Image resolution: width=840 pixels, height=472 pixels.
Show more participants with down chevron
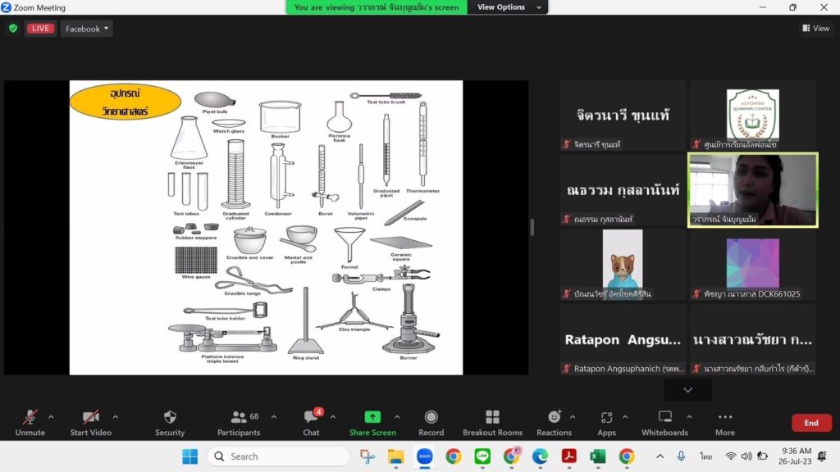point(687,390)
